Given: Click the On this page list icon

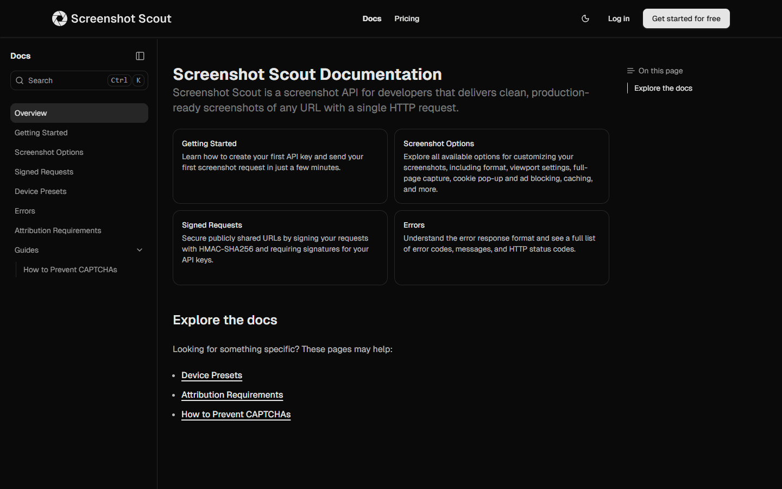Looking at the screenshot, I should click(x=630, y=71).
